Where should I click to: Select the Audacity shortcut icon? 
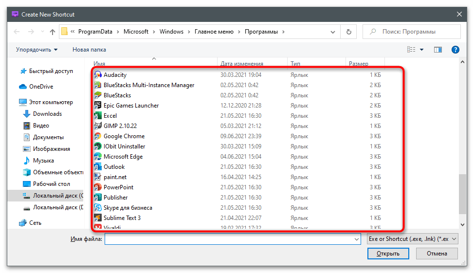[x=98, y=74]
